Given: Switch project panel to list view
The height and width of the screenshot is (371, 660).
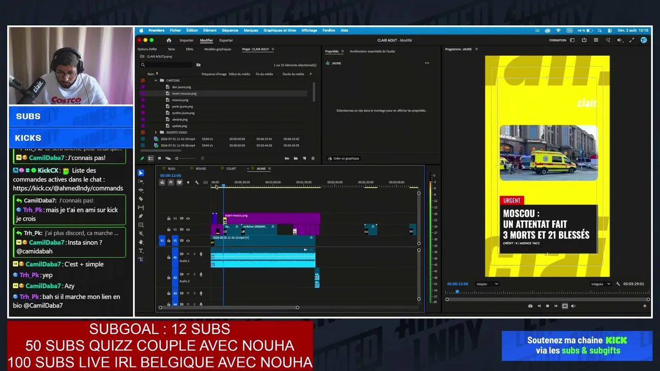Looking at the screenshot, I should pyautogui.click(x=151, y=158).
